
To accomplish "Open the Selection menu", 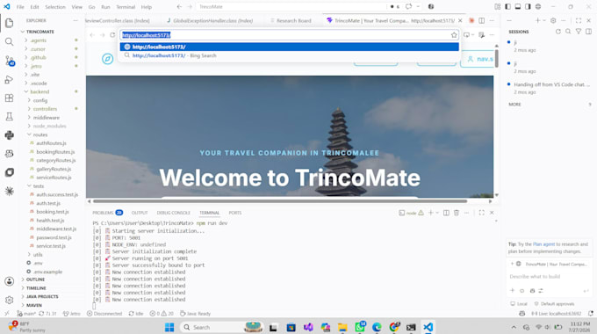I will pyautogui.click(x=55, y=7).
